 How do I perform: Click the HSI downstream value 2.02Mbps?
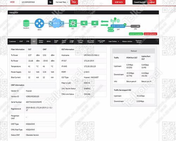[140, 101]
